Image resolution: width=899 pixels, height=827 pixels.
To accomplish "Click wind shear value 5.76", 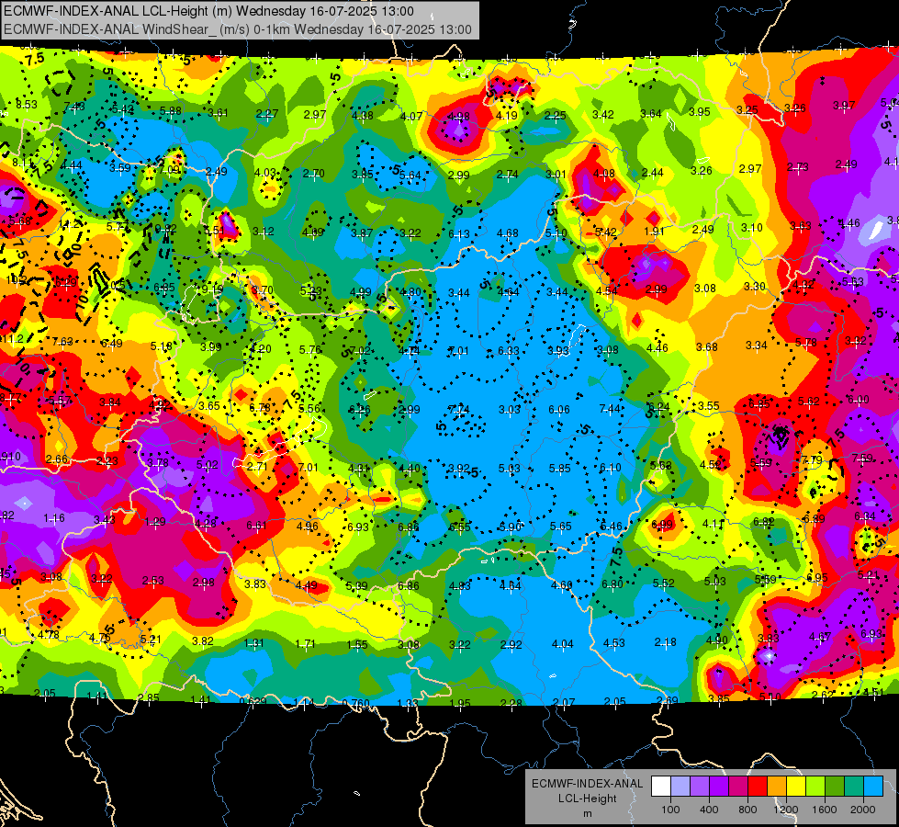I will coord(310,349).
